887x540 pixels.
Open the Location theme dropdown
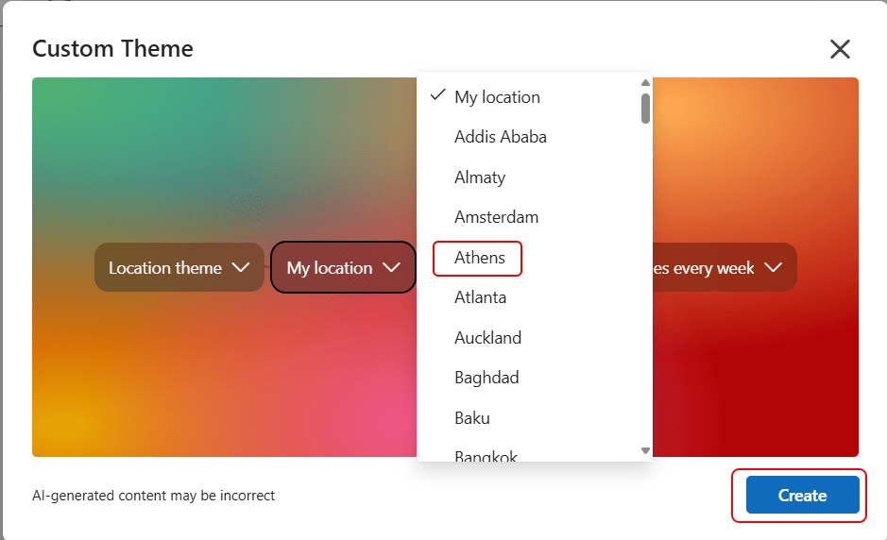point(179,268)
